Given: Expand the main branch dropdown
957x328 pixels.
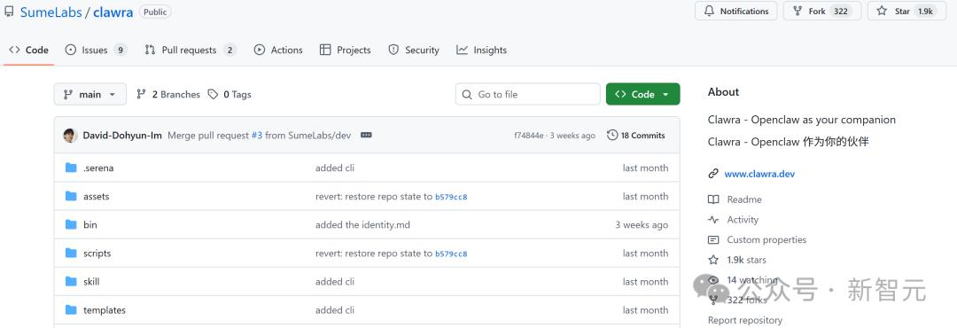Looking at the screenshot, I should [x=90, y=94].
